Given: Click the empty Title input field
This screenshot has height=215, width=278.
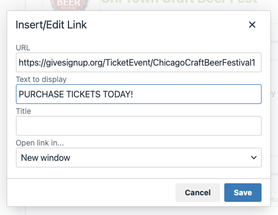Looking at the screenshot, I should click(139, 126).
